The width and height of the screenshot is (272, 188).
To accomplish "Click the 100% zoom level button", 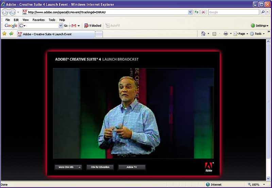I will click(x=254, y=185).
